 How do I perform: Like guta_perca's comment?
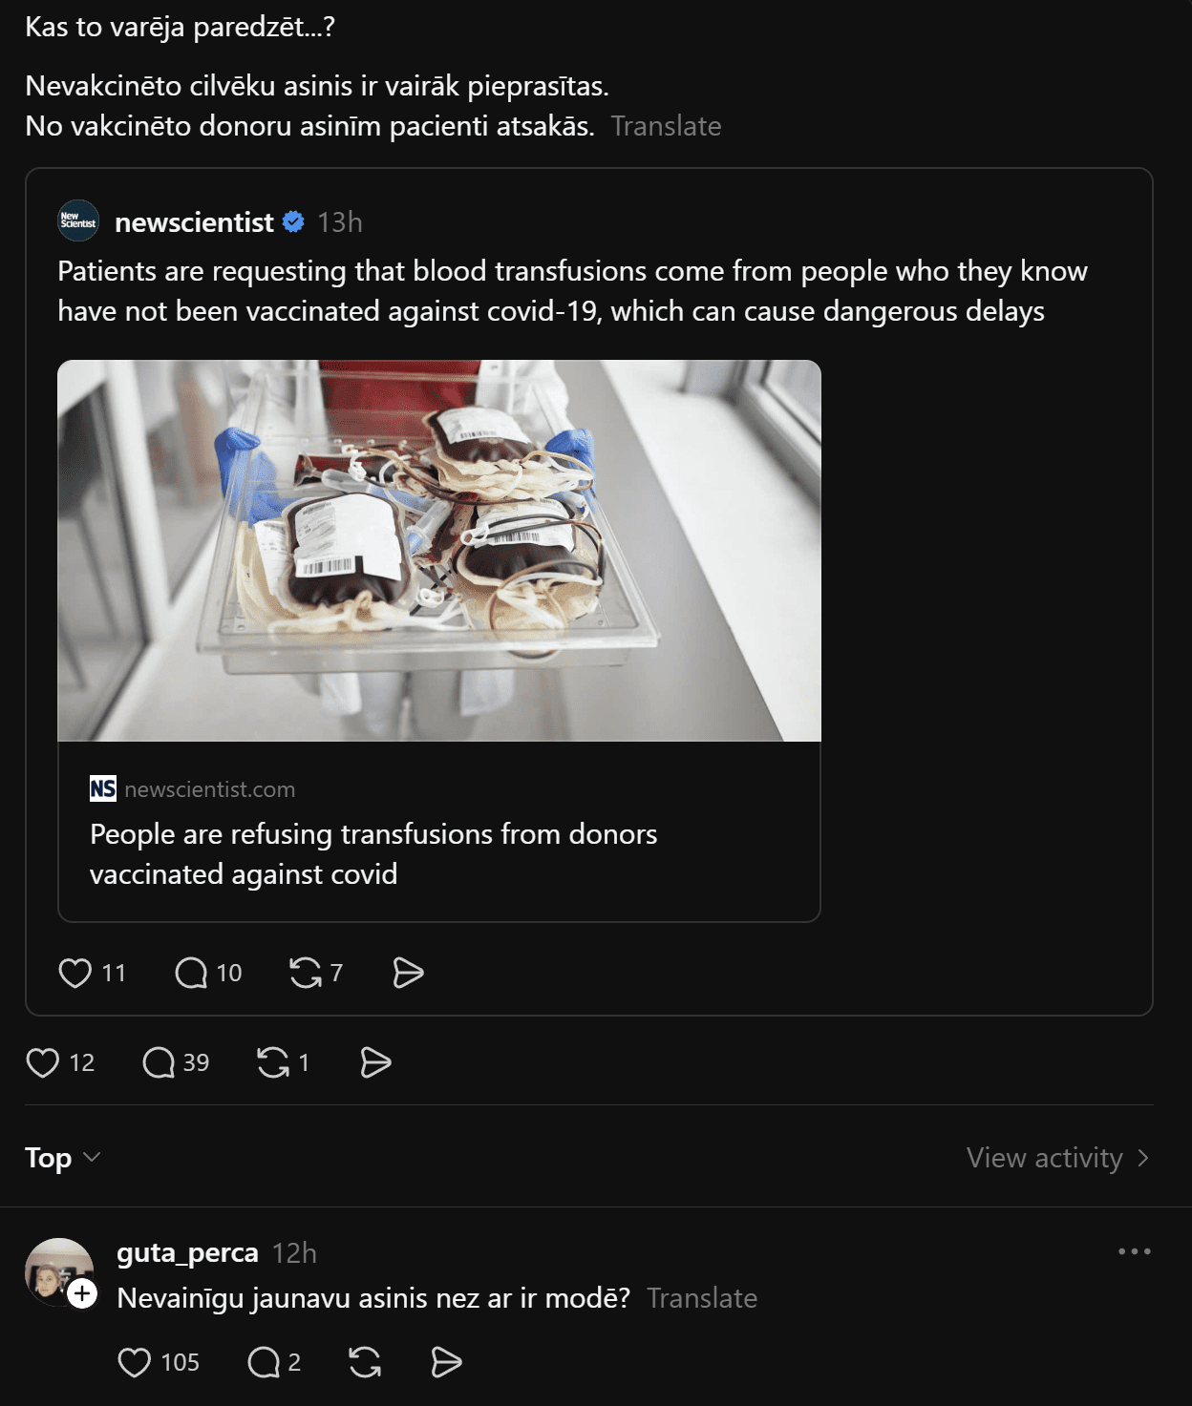point(135,1362)
